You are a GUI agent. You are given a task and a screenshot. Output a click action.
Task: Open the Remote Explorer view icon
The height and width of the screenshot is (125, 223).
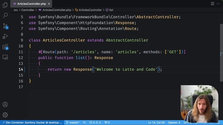tap(5, 57)
